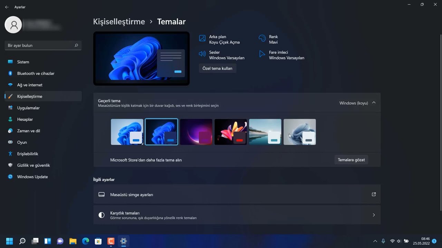Screen dimensions: 442x248
Task: Open the orange Camtasia taskbar app
Action: pos(111,241)
